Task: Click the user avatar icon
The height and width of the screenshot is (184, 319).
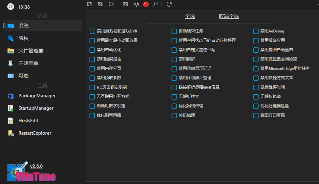Action: click(x=11, y=7)
